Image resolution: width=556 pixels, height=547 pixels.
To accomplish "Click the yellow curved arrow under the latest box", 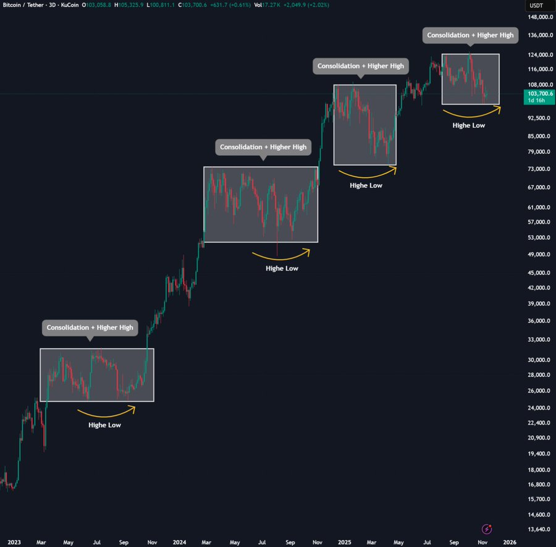I will point(471,114).
